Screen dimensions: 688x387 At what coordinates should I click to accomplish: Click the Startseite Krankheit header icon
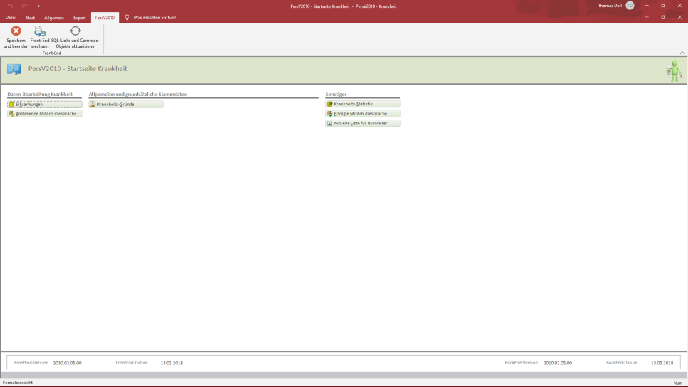pos(14,69)
